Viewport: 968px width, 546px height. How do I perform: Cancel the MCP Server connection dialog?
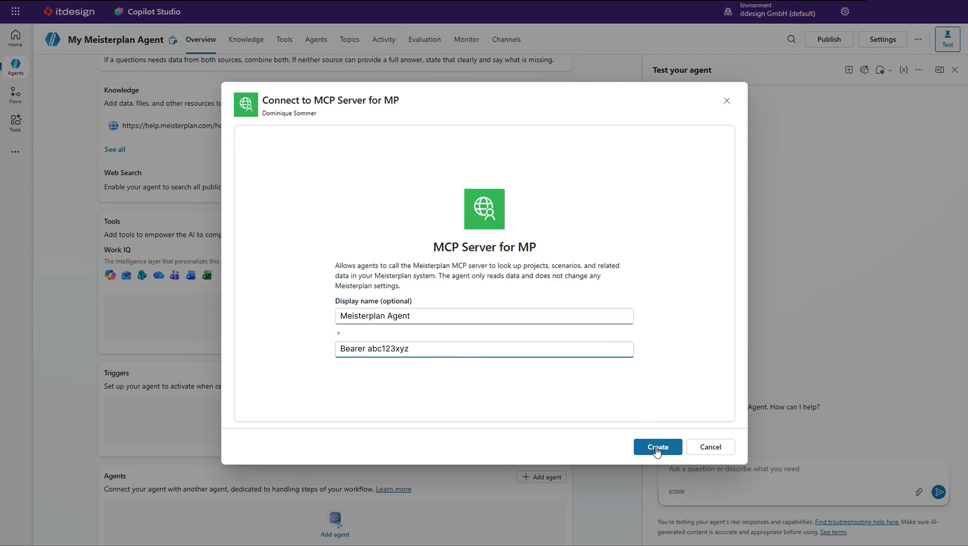711,447
